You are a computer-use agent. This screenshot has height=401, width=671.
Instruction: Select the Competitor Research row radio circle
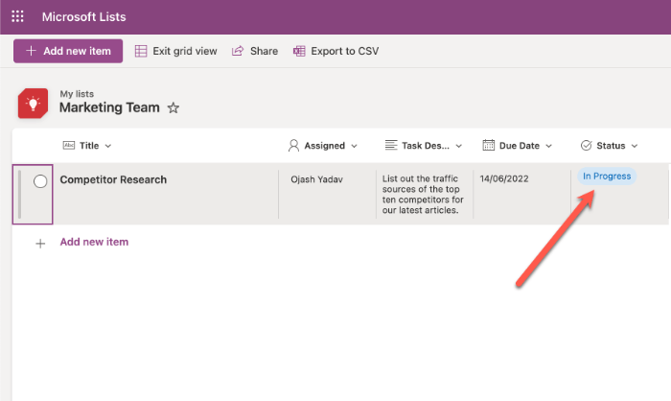40,180
